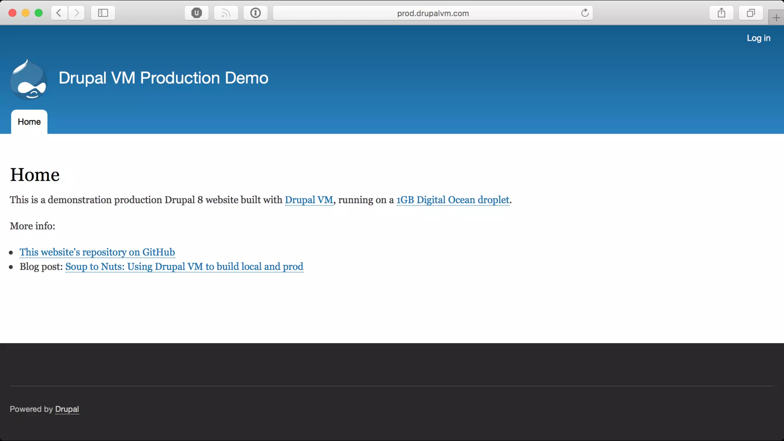Click the Log in link
Image resolution: width=784 pixels, height=441 pixels.
coord(758,38)
